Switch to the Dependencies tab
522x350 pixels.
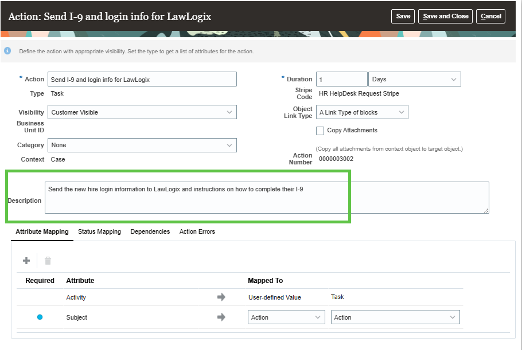tap(150, 231)
